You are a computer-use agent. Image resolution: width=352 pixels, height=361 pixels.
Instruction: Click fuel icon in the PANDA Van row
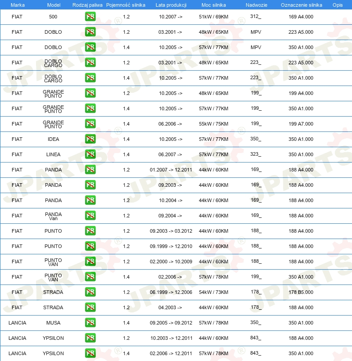tap(90, 216)
